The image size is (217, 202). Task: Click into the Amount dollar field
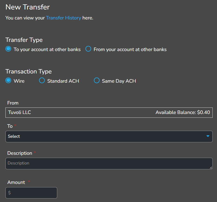point(31,193)
